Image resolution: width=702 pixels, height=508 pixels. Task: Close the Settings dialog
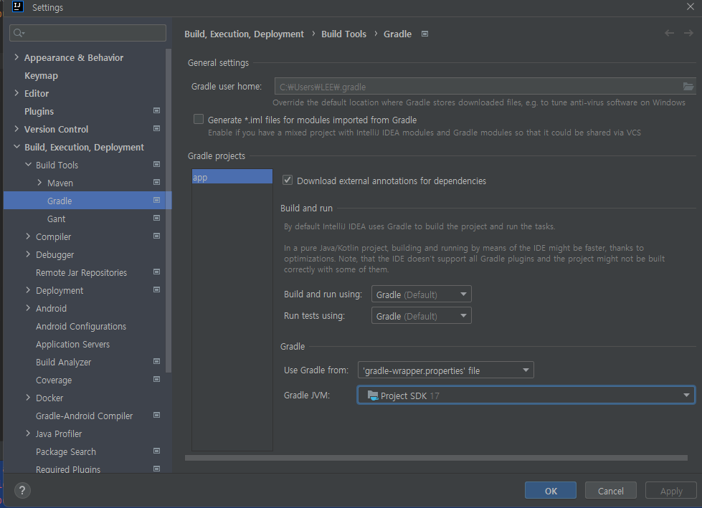coord(691,6)
